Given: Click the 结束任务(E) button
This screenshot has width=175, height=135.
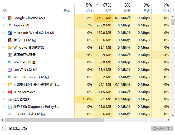Looking at the screenshot, I should coord(162,128).
